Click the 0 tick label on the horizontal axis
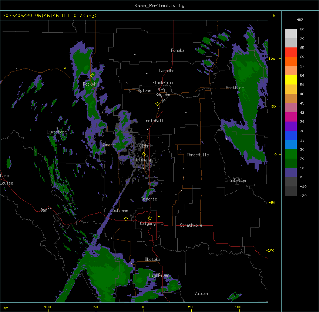 pos(143,307)
